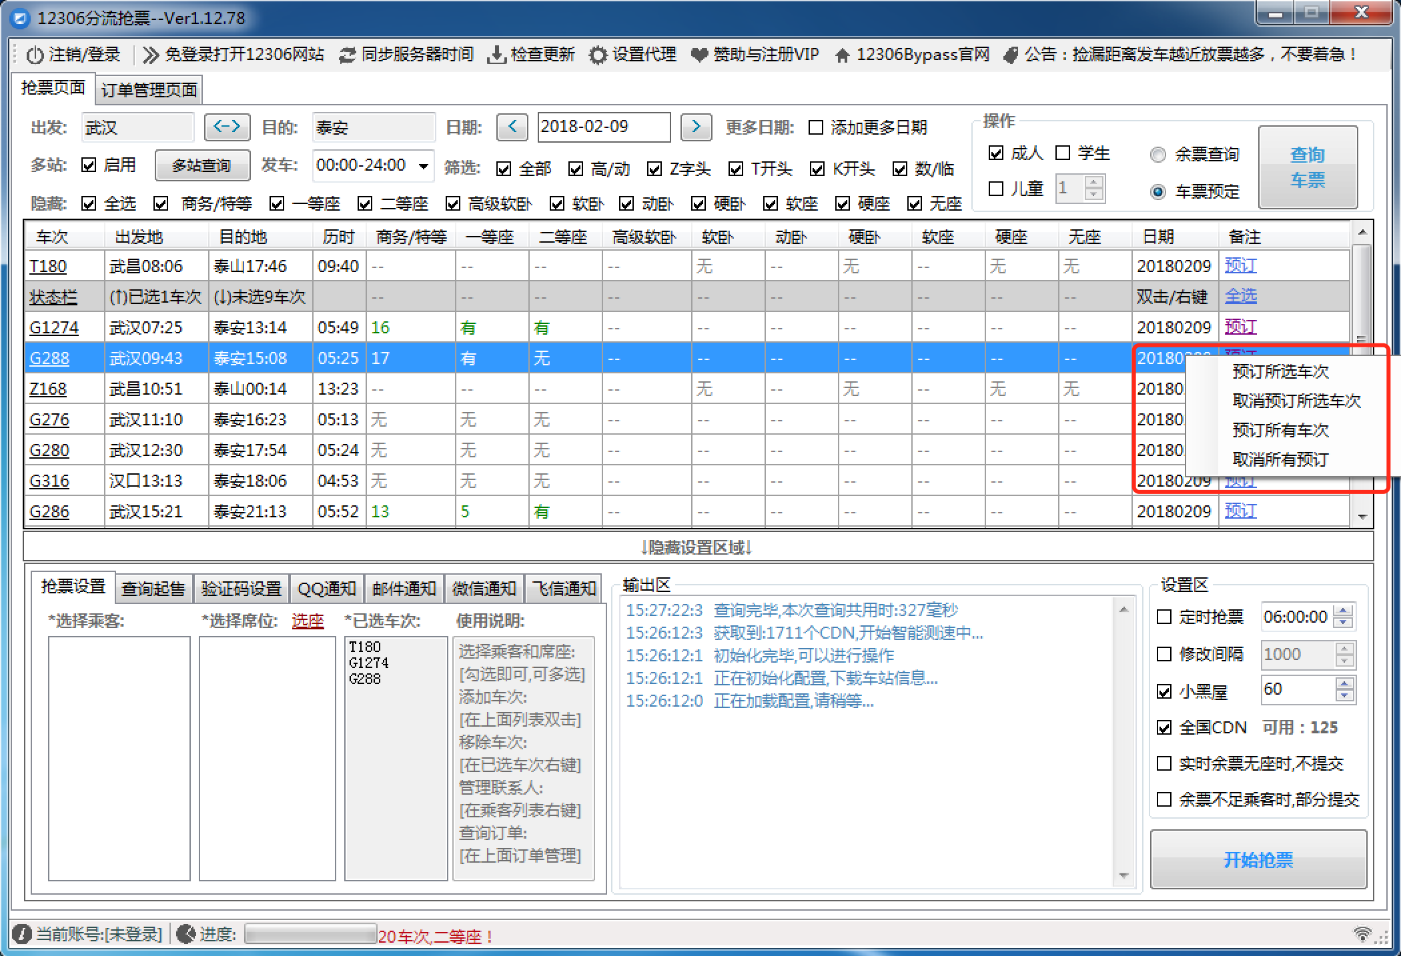Click 预订 link for G286

coord(1240,511)
